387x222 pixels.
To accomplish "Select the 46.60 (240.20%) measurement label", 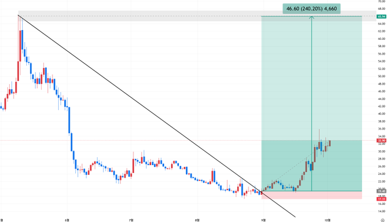I will (x=311, y=9).
